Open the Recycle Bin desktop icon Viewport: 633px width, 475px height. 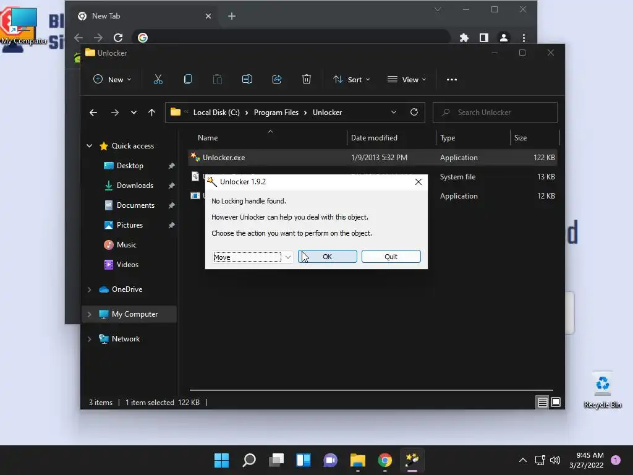(x=602, y=390)
